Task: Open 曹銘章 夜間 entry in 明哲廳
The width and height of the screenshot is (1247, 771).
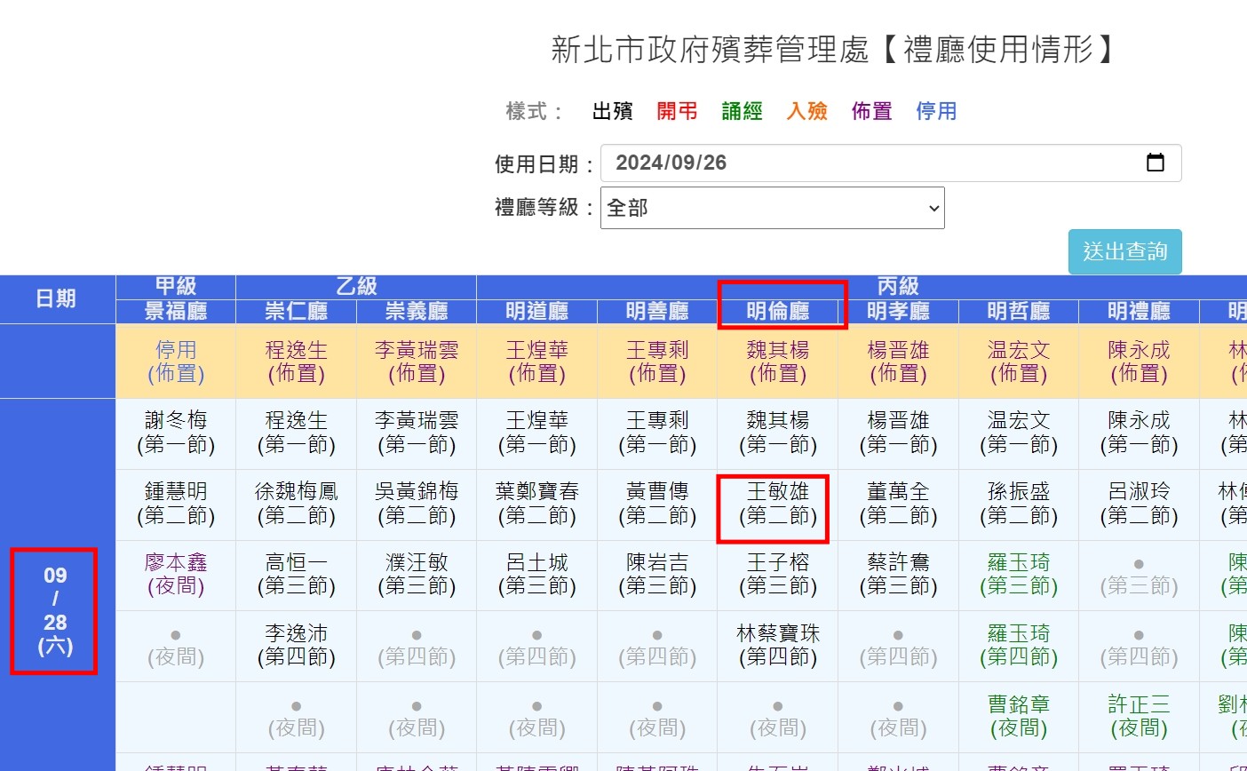Action: coord(1019,717)
